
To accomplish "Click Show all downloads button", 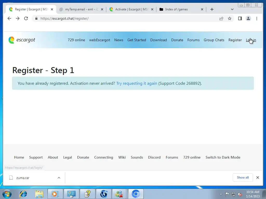I will 243,177.
